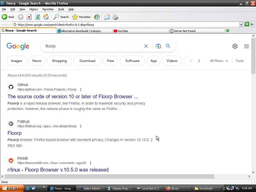Add a new tab with green plus
Viewport: 256px width, 192px height.
point(227,30)
